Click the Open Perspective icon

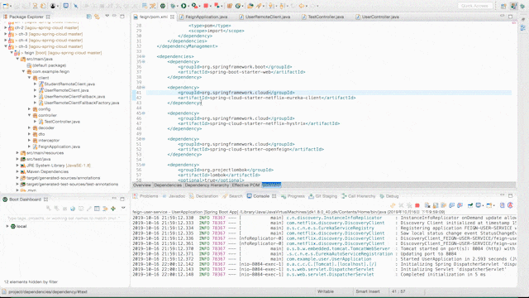[x=503, y=6]
